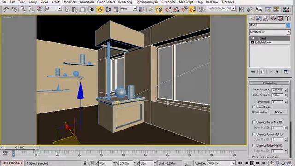Collapse the Parameters rollout

point(270,83)
